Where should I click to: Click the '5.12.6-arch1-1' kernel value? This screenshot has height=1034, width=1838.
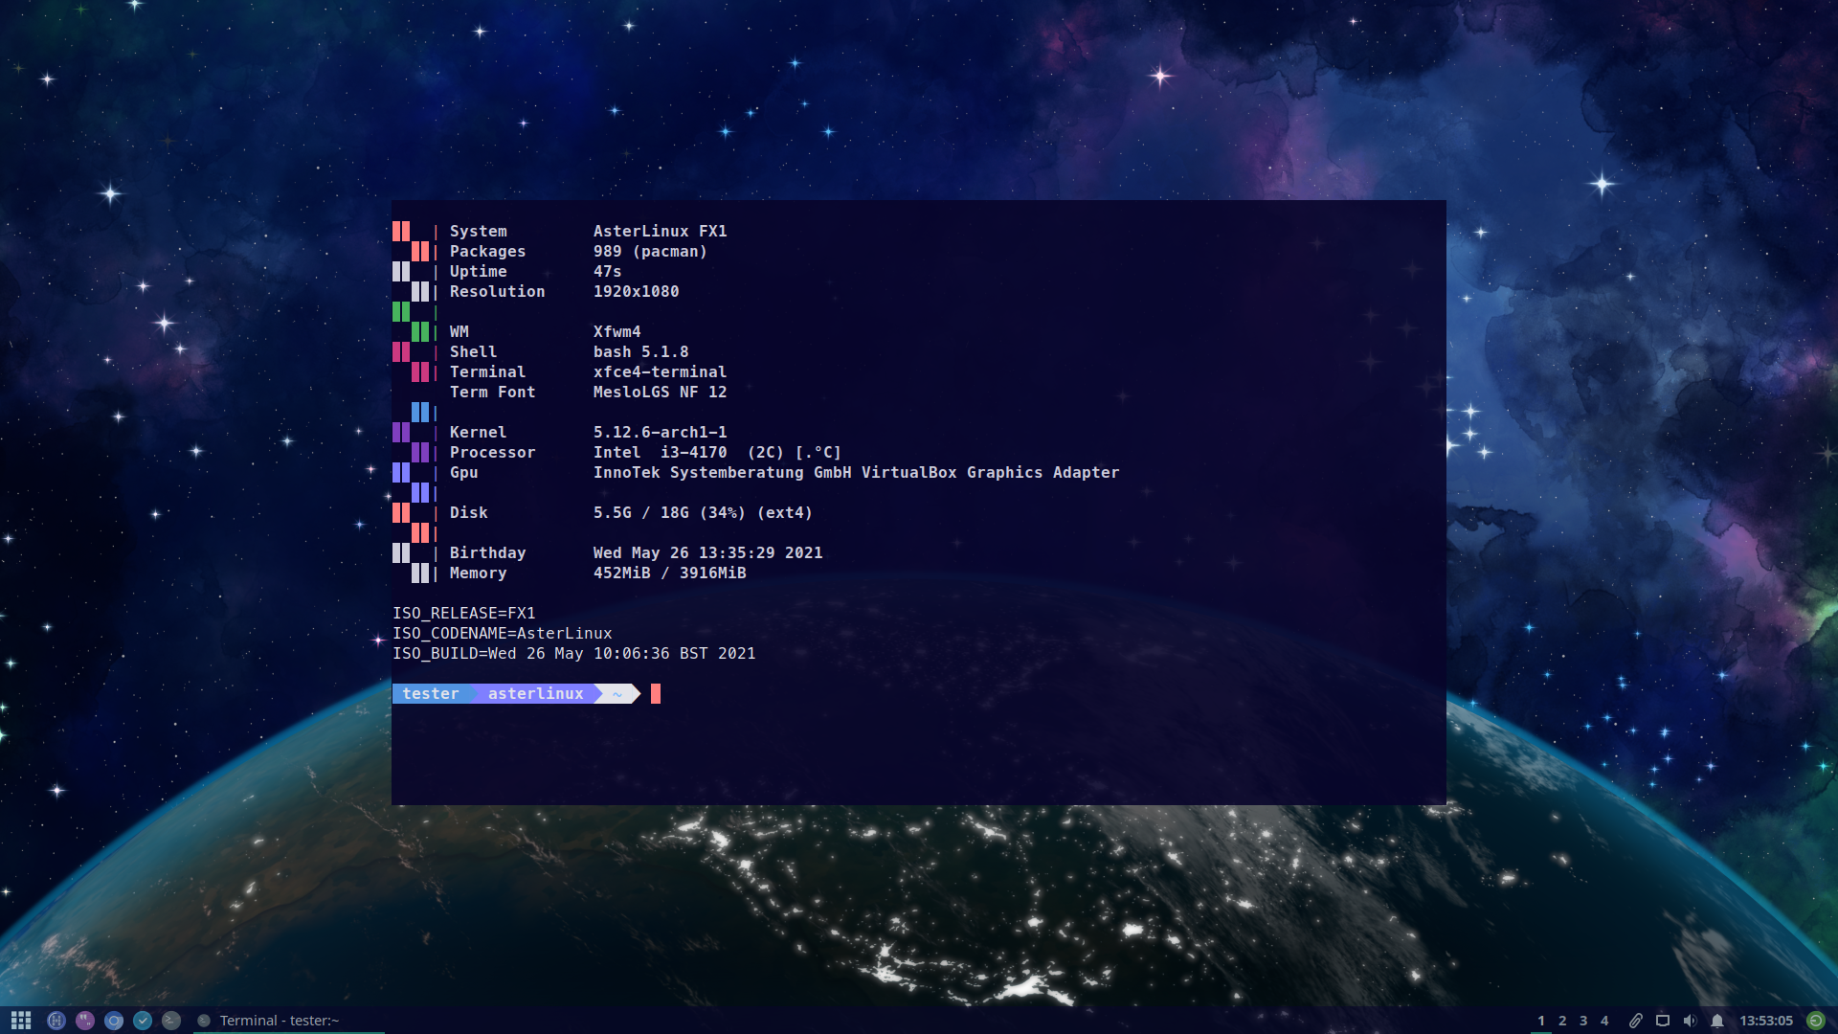(661, 432)
